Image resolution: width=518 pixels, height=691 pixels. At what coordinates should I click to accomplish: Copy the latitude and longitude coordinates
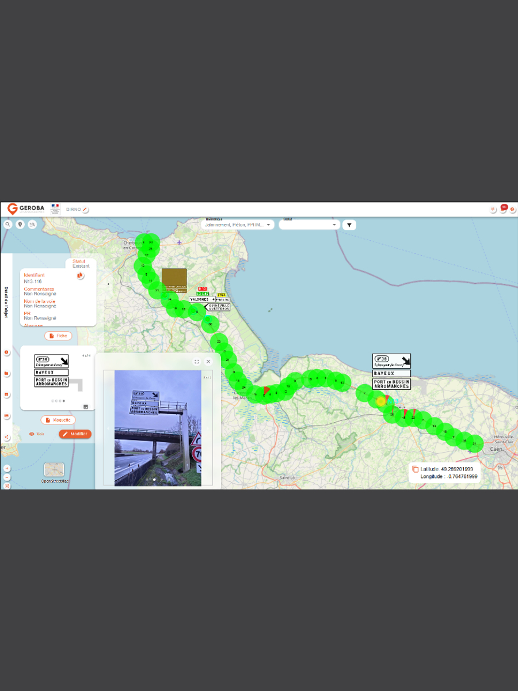pos(415,470)
